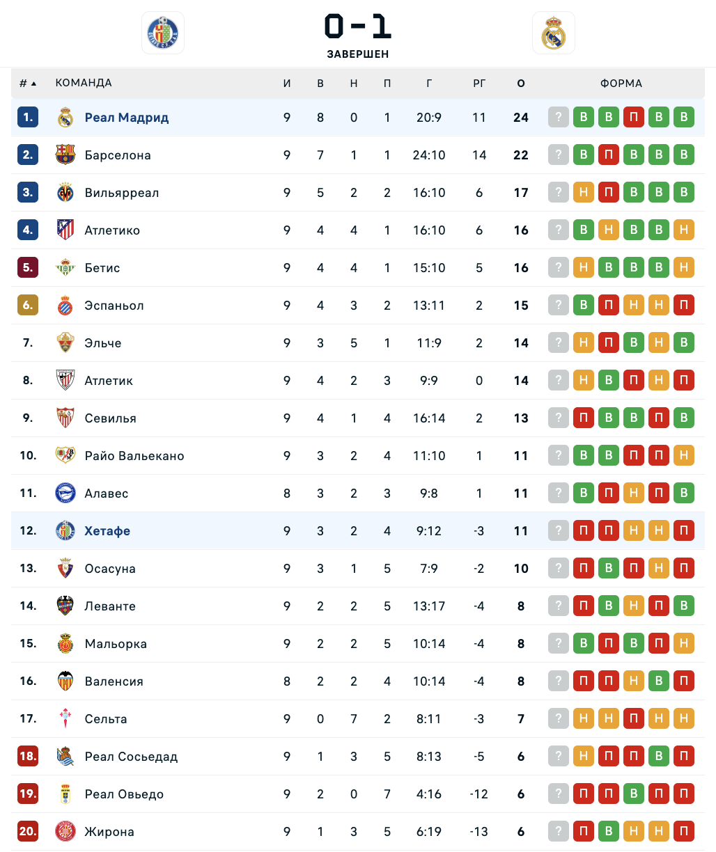Click the Atlético club crest icon
This screenshot has width=716, height=852.
click(x=65, y=230)
